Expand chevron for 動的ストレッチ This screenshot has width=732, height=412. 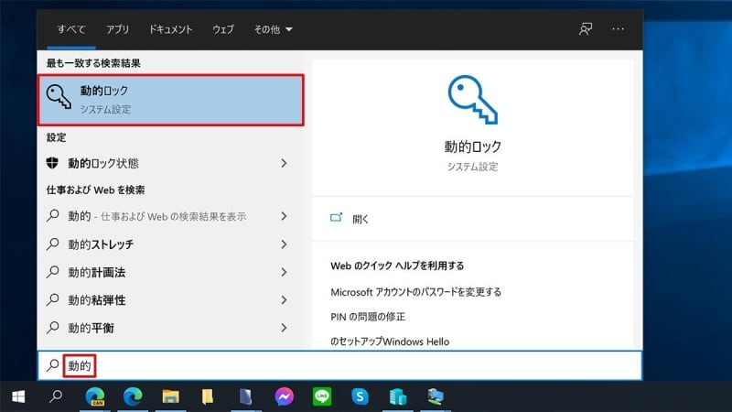pos(284,244)
